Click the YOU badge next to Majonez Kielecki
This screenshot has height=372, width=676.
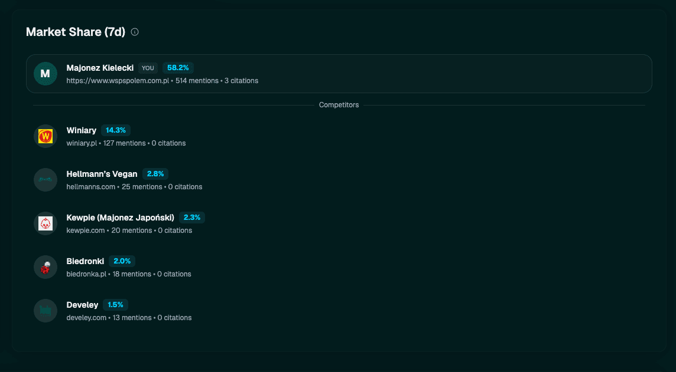(148, 68)
